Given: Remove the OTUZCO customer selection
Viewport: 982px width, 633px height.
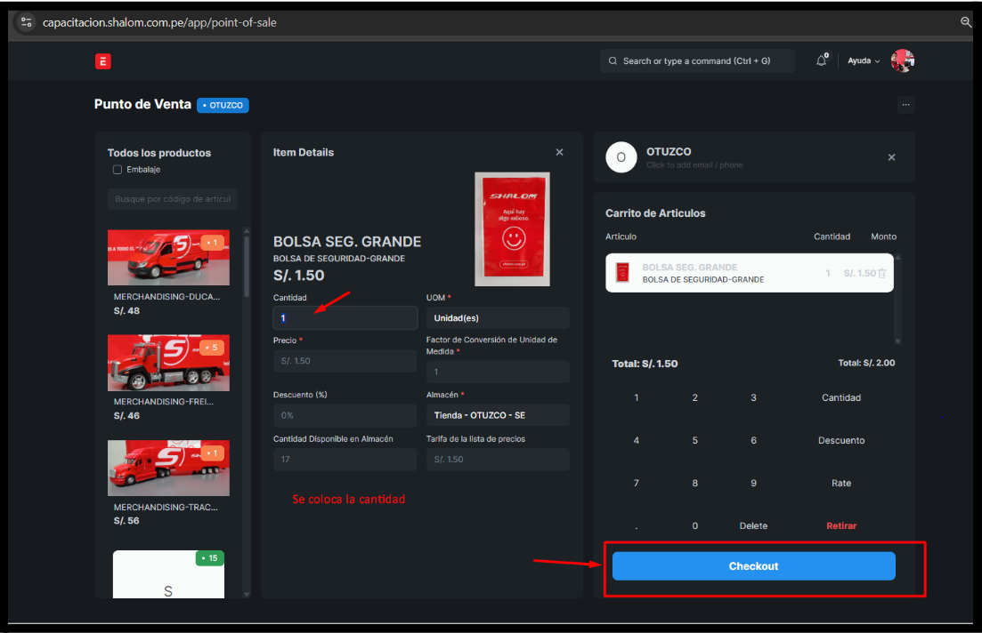Looking at the screenshot, I should (891, 157).
